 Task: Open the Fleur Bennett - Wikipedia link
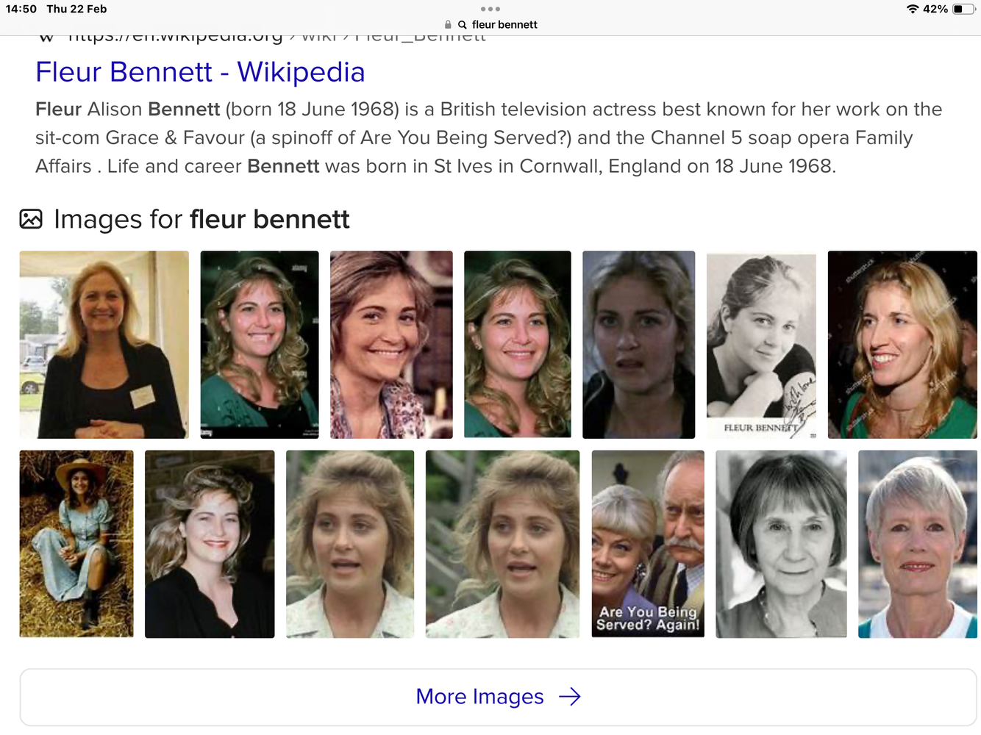point(200,72)
